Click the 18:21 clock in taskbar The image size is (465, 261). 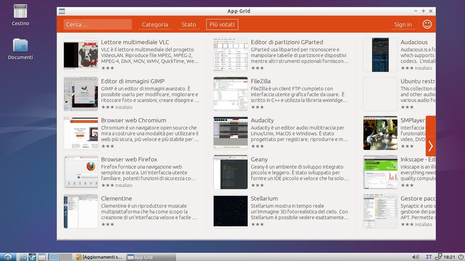pos(449,257)
